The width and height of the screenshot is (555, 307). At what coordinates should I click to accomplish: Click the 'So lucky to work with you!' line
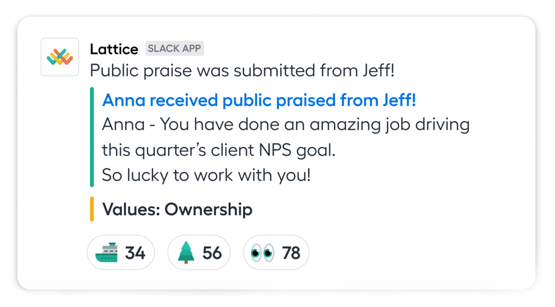point(206,175)
